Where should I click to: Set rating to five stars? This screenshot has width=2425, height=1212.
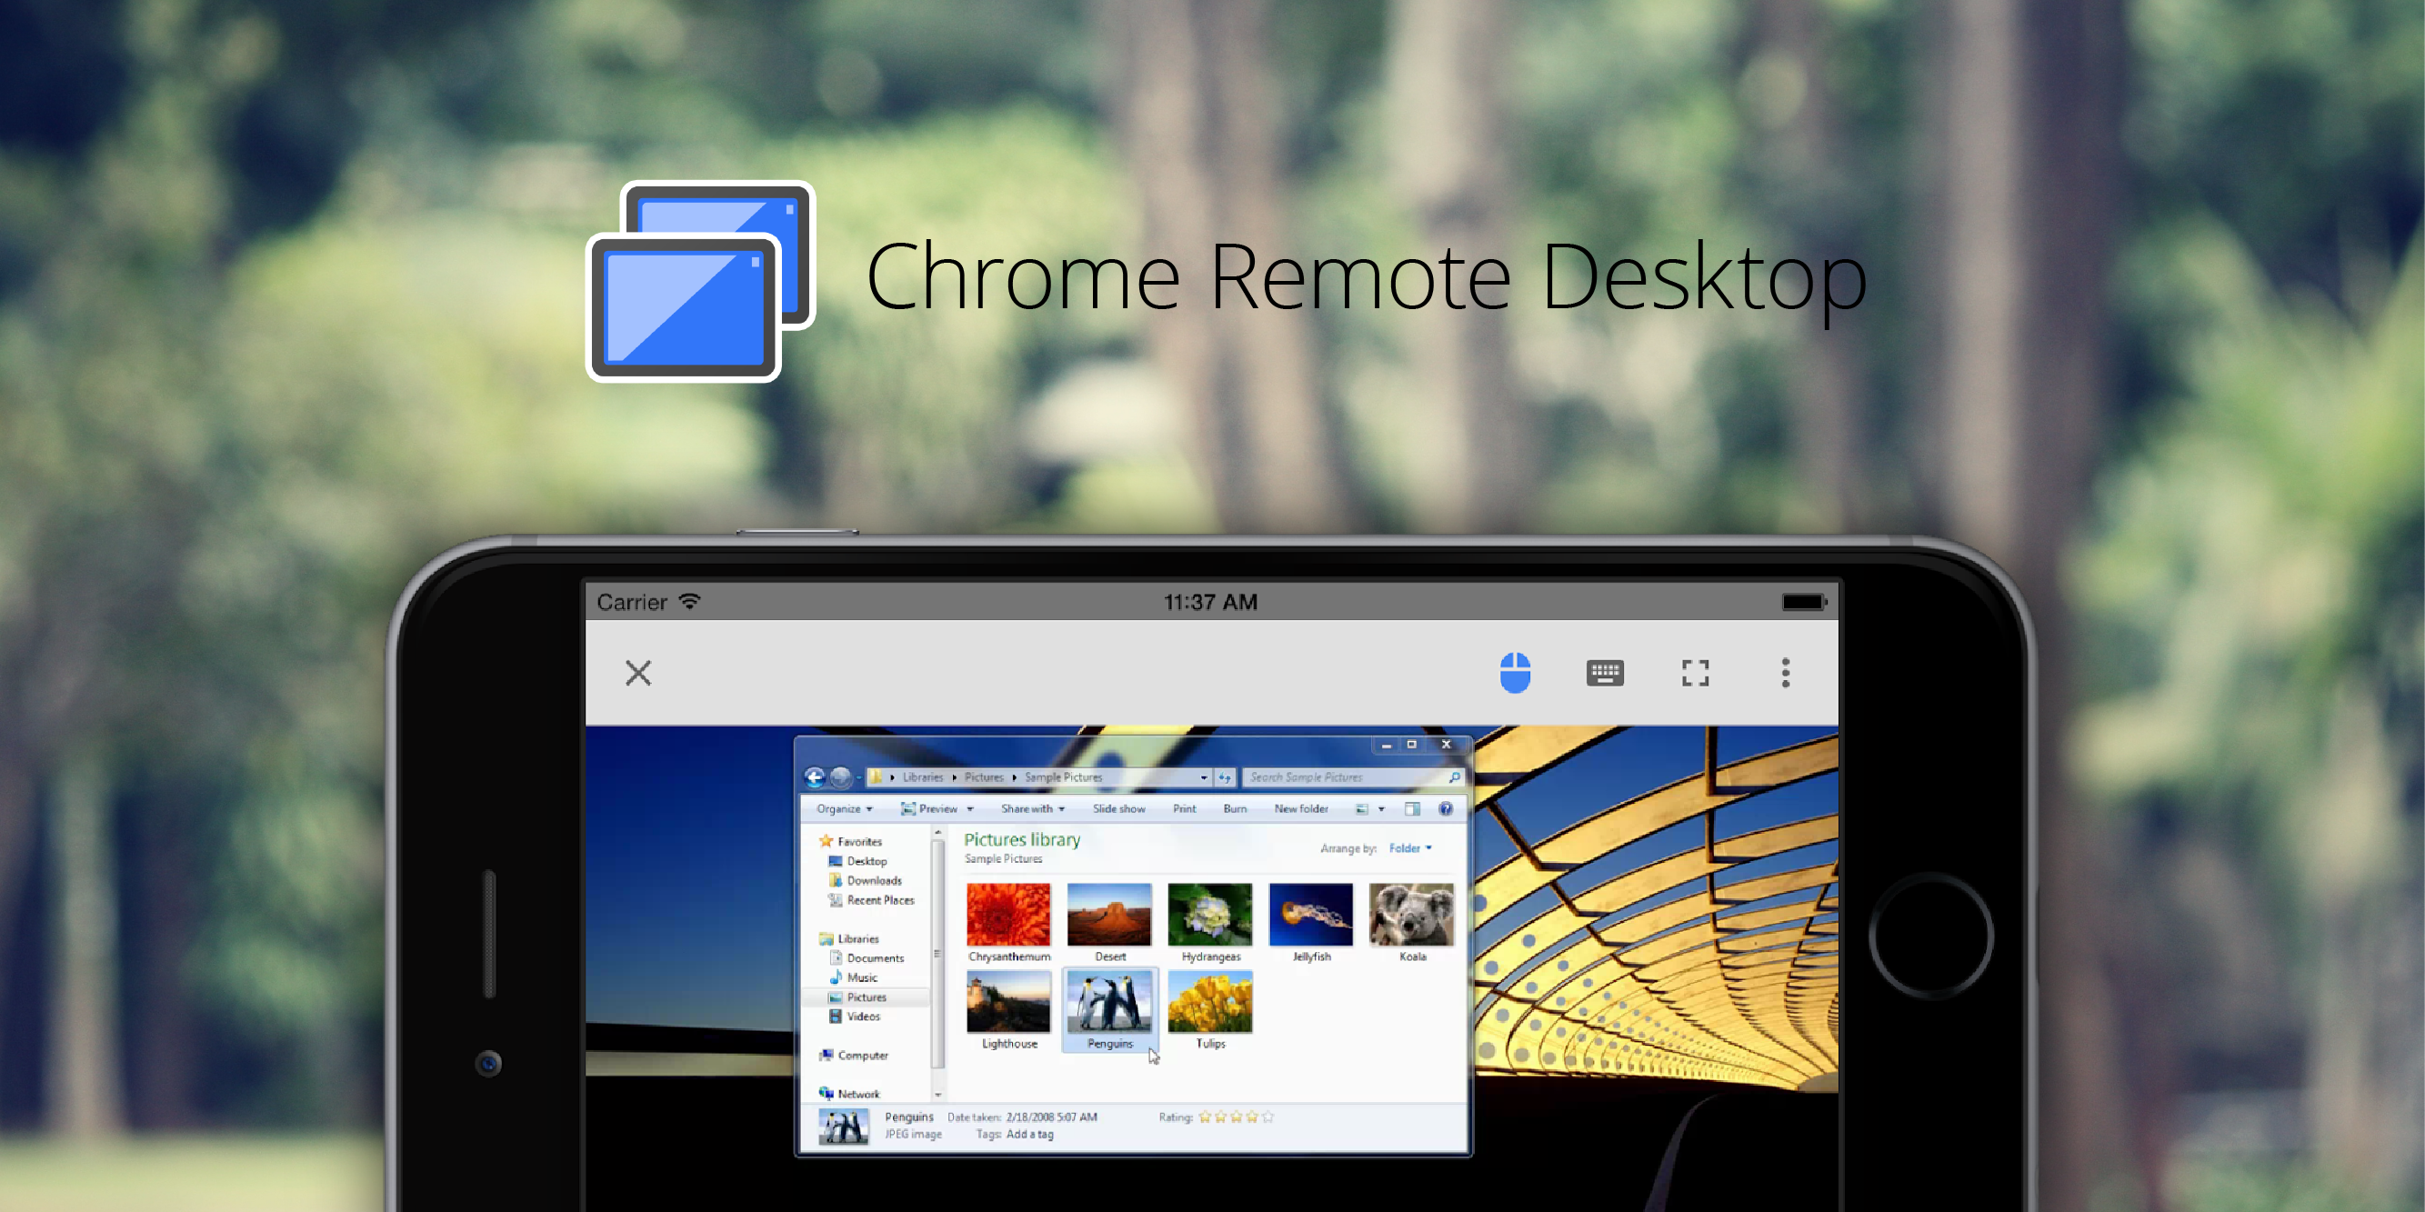click(1268, 1117)
